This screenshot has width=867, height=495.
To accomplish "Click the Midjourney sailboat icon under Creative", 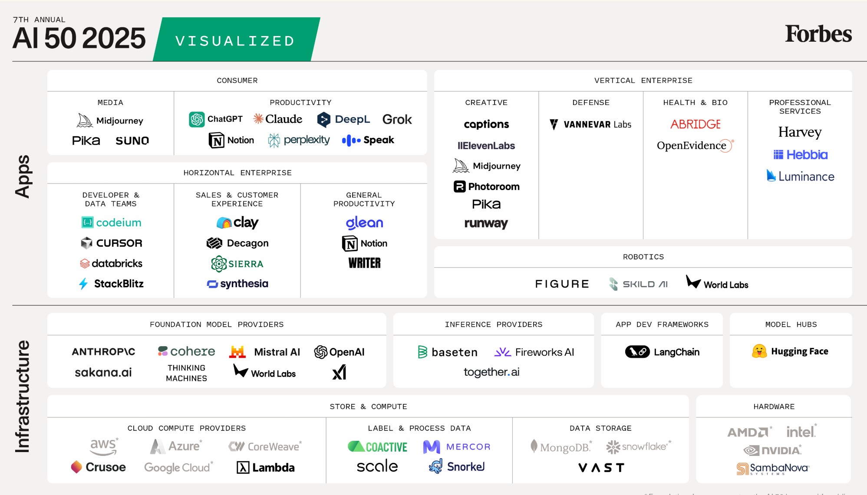I will pyautogui.click(x=461, y=165).
